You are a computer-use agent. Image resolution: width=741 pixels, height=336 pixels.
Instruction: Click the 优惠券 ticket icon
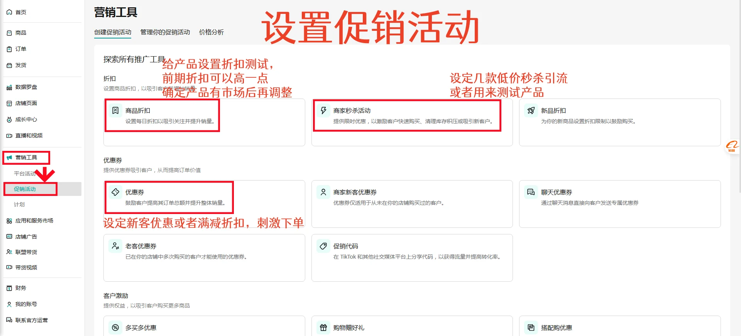click(x=115, y=192)
